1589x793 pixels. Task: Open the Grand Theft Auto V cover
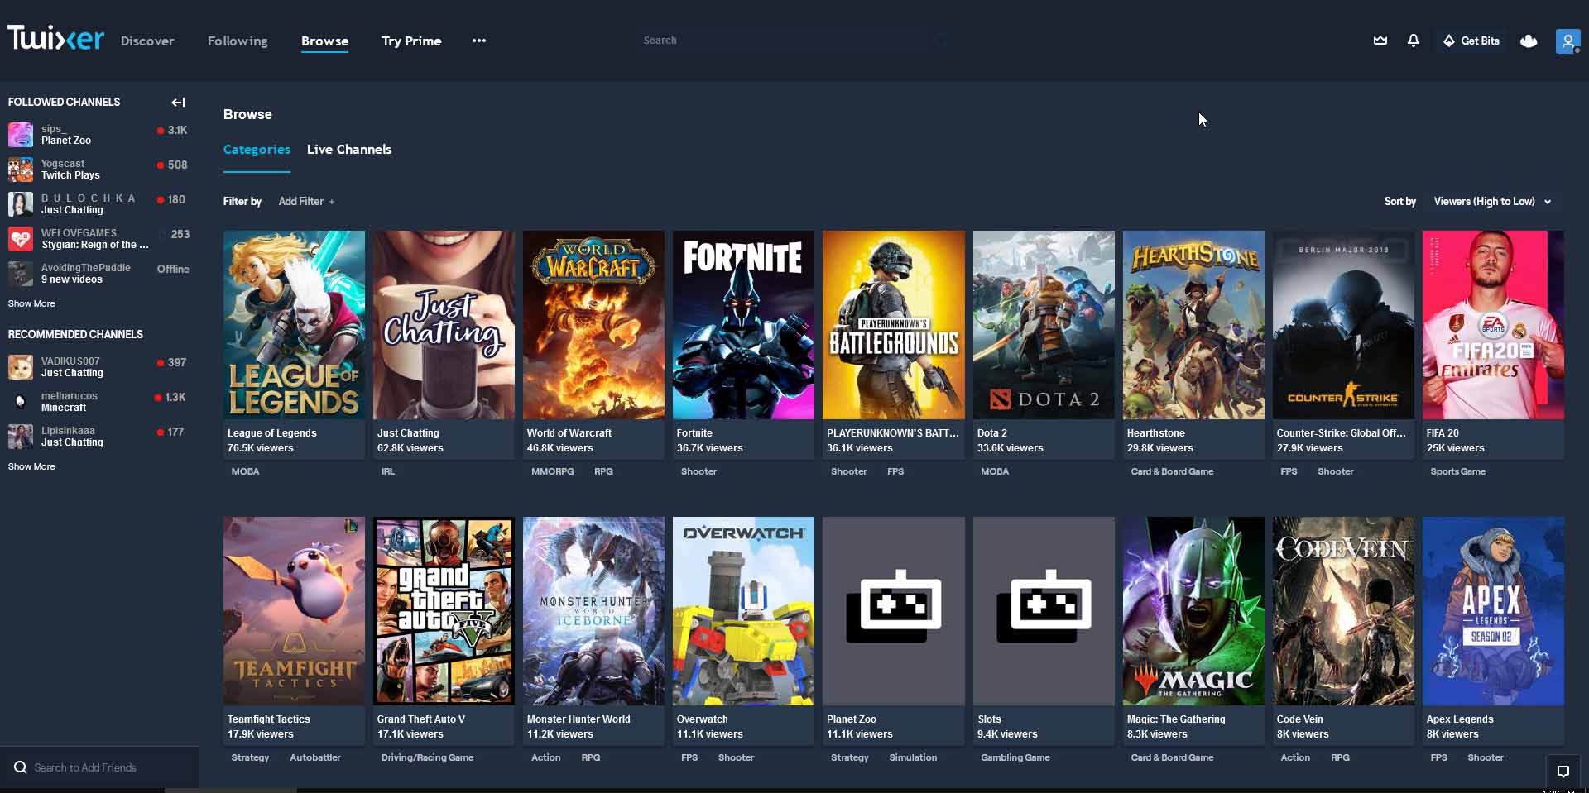(444, 611)
